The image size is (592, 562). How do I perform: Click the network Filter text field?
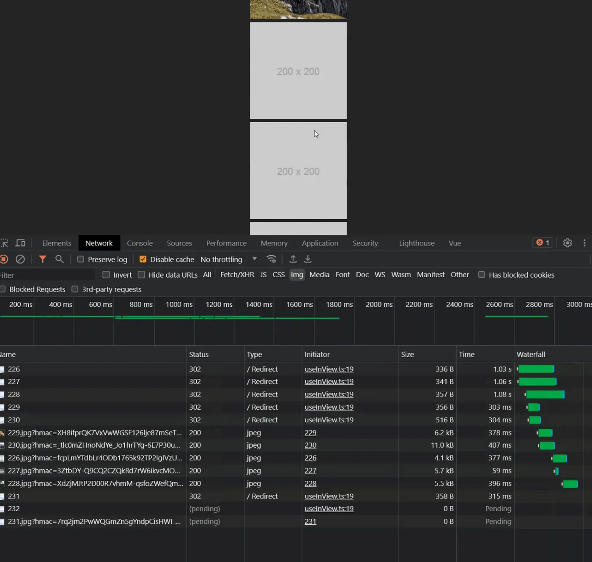pyautogui.click(x=47, y=275)
